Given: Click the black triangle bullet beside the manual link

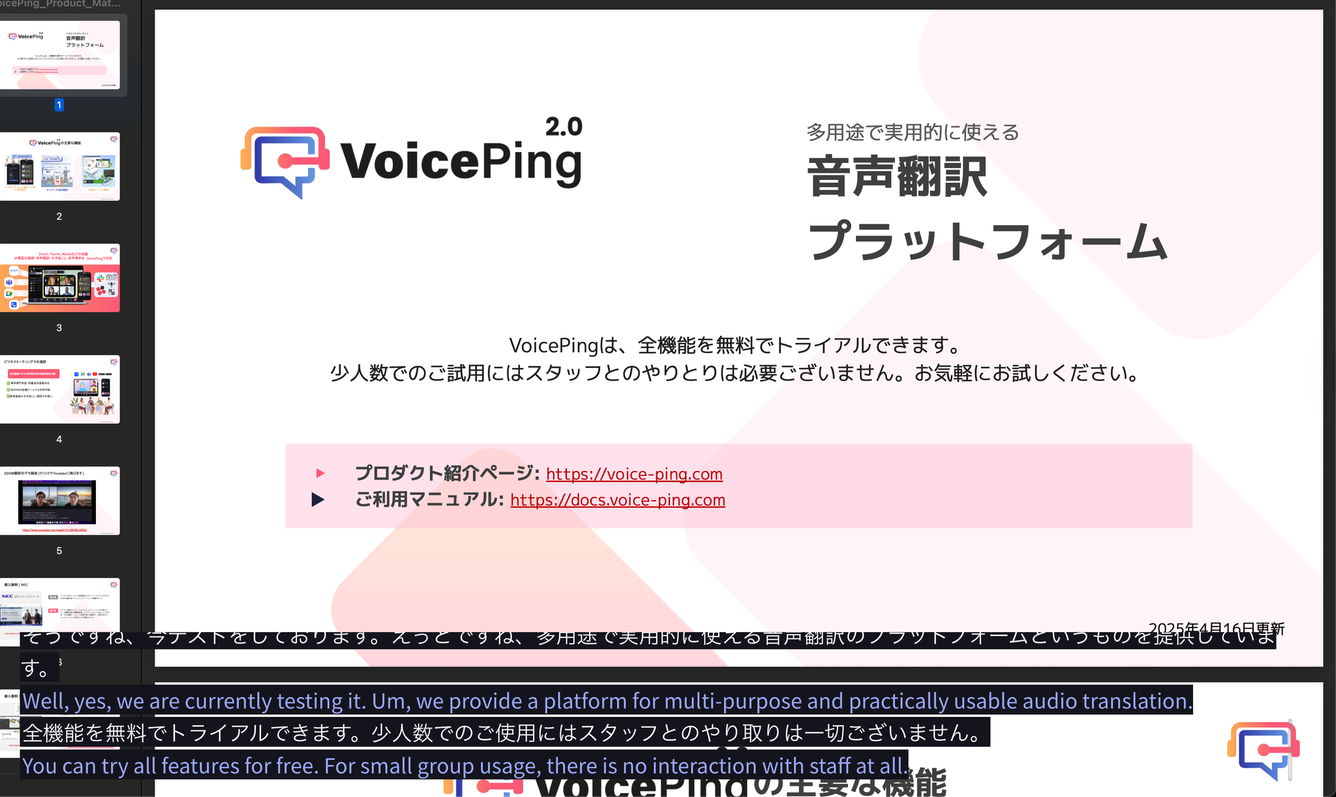Looking at the screenshot, I should (319, 499).
